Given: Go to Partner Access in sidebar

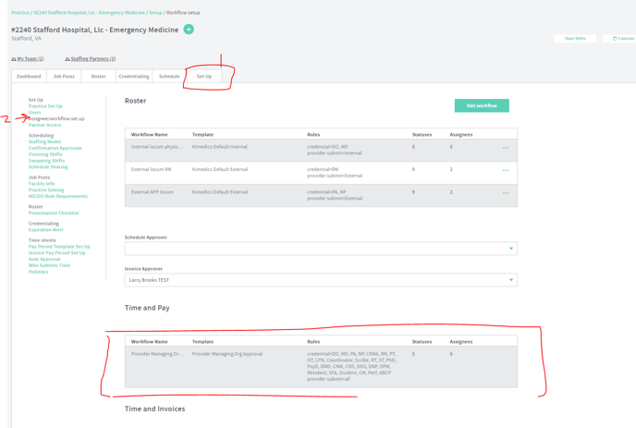Looking at the screenshot, I should pyautogui.click(x=44, y=125).
